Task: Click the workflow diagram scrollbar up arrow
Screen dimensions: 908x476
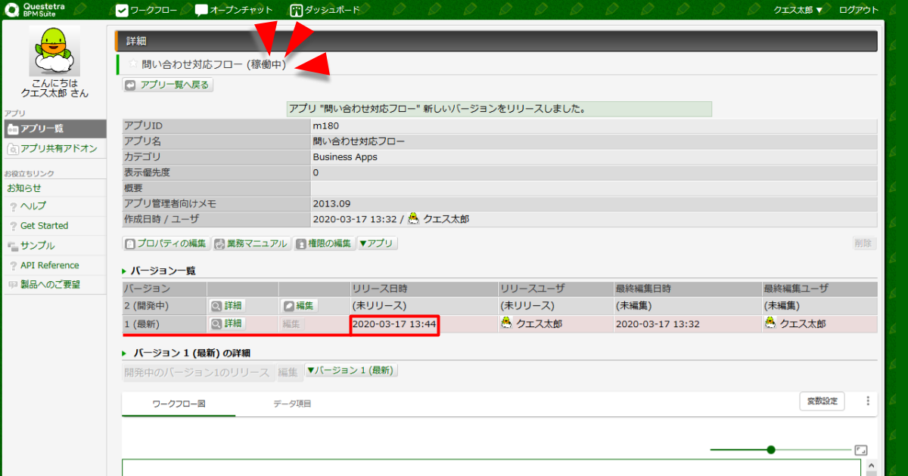Action: 871,466
